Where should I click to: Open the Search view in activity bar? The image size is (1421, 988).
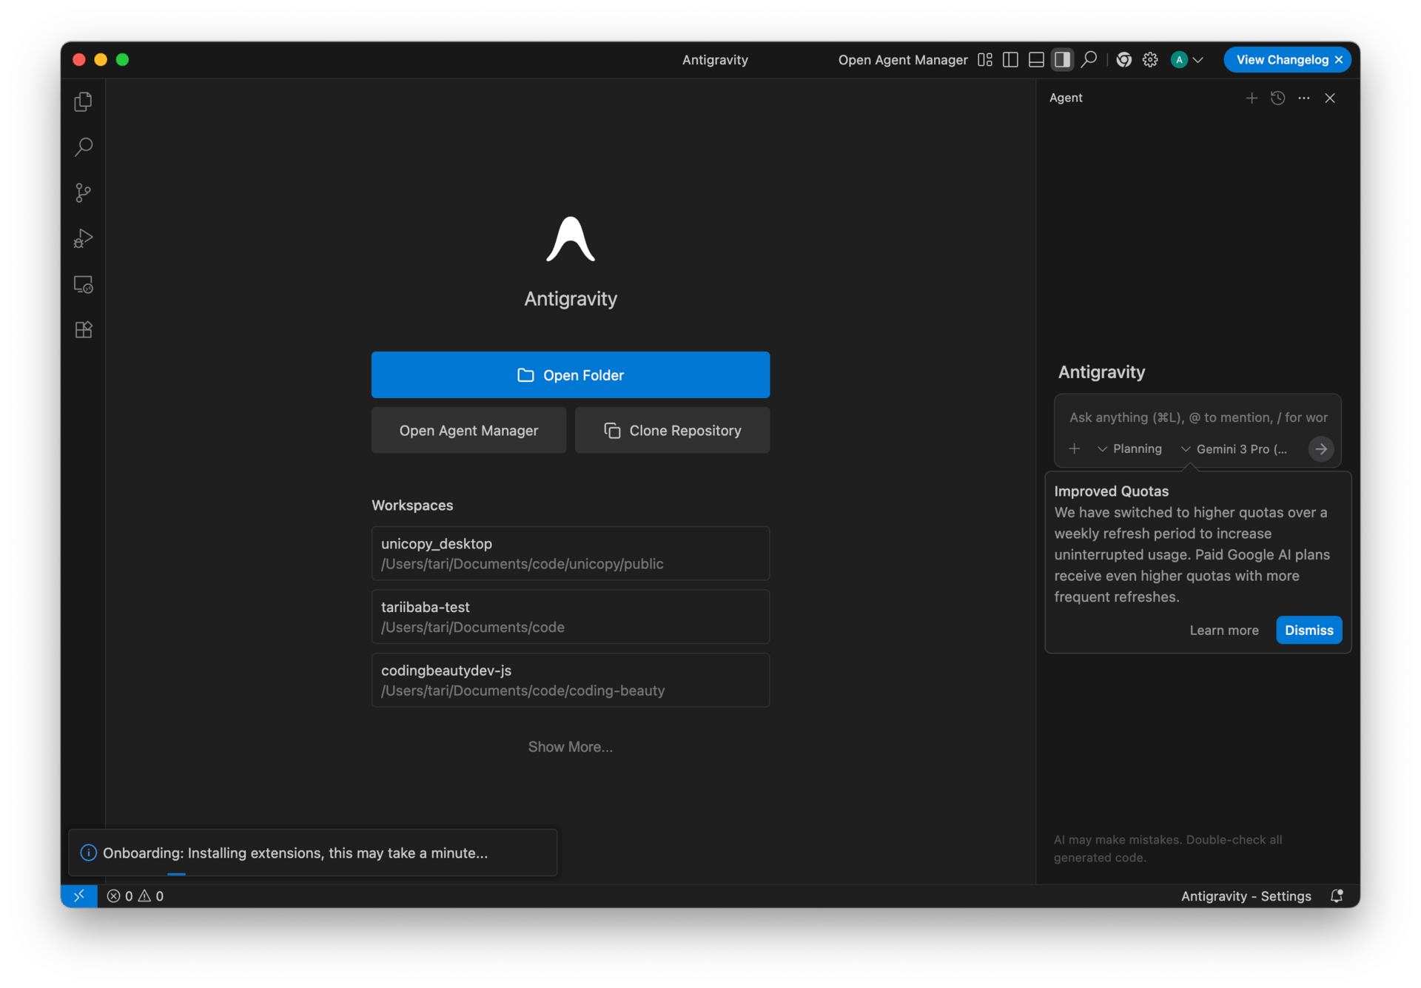84,147
